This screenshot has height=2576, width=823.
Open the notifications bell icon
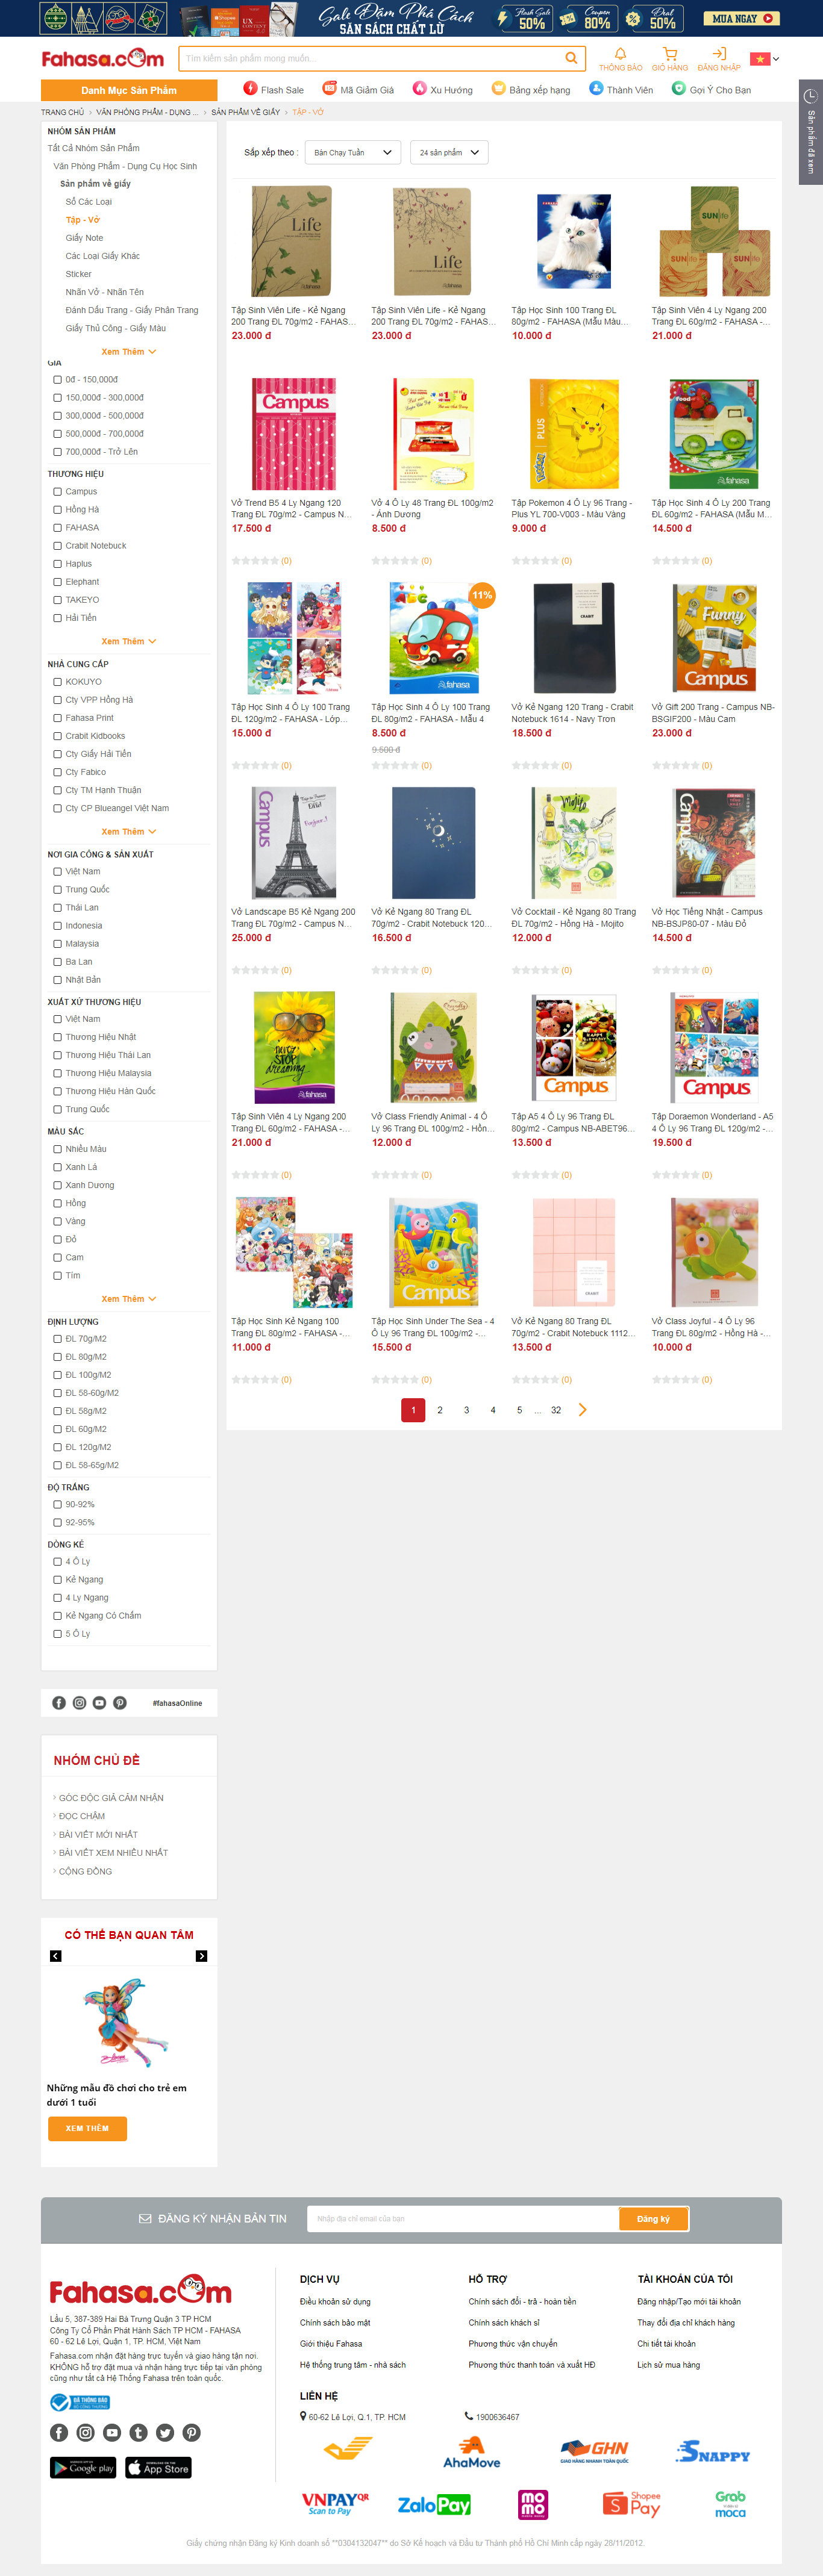coord(620,54)
